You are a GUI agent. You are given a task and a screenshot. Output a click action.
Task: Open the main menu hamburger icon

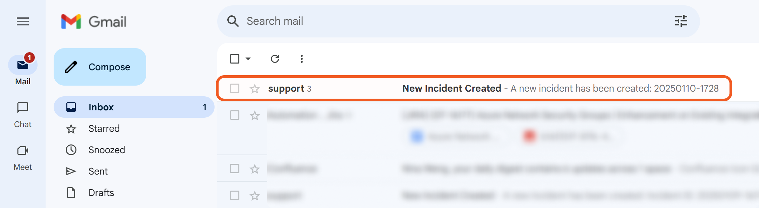pos(23,22)
